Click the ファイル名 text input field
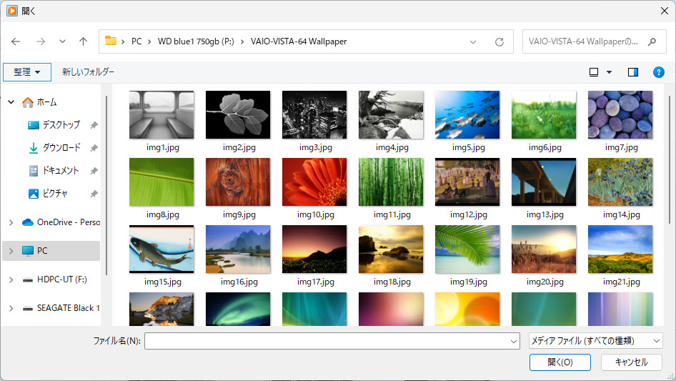 [332, 341]
